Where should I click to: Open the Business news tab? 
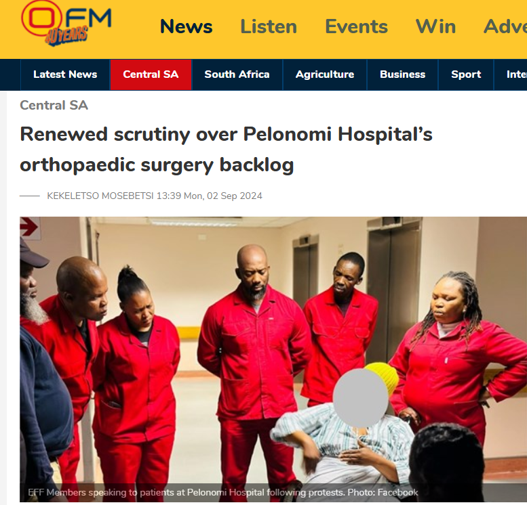click(402, 74)
